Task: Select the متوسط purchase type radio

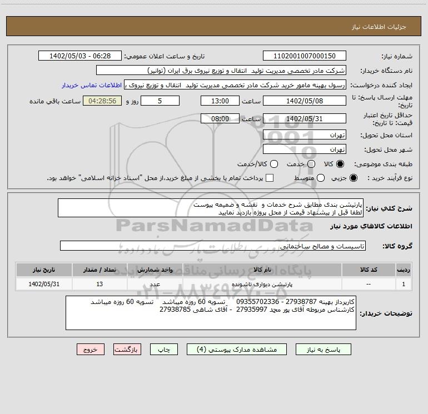Action: pos(321,178)
